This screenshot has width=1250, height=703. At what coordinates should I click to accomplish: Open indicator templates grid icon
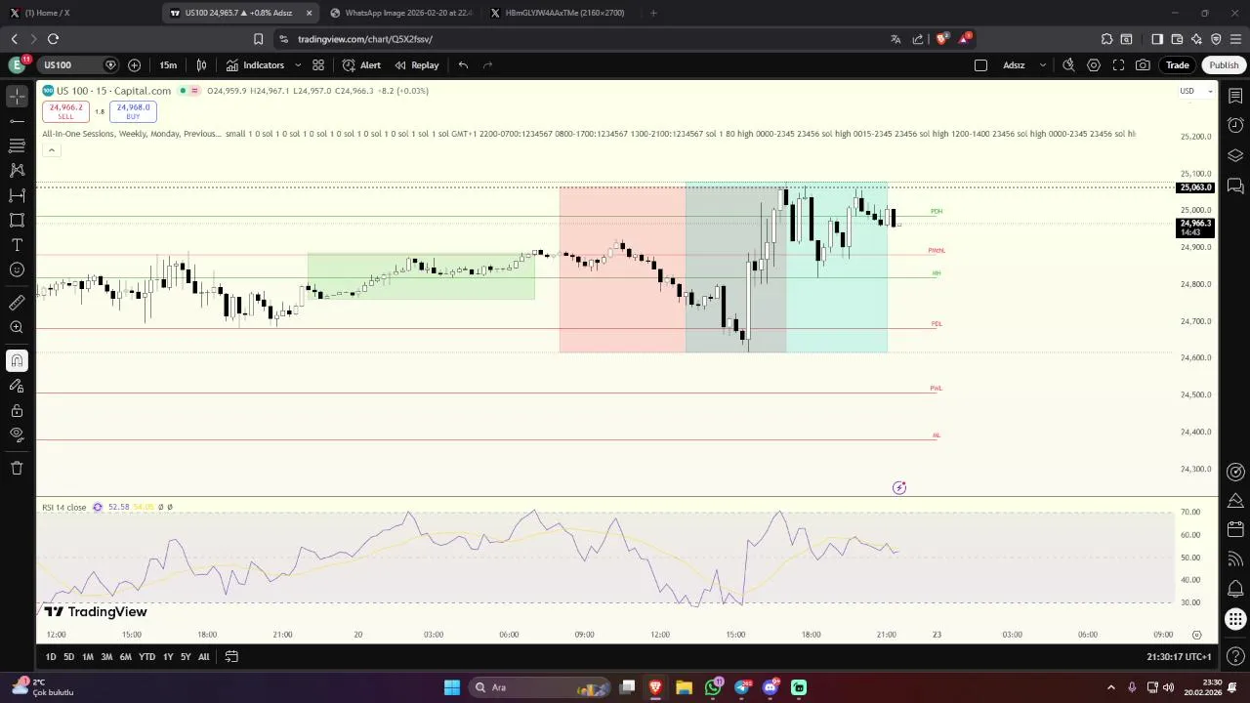click(x=318, y=65)
